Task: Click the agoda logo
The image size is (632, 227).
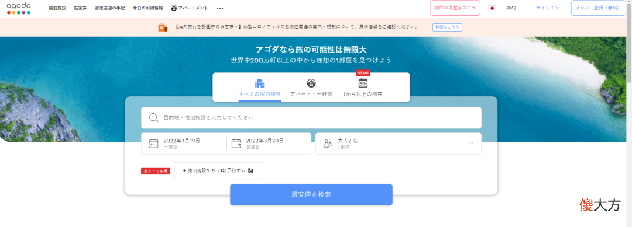Action: tap(19, 8)
